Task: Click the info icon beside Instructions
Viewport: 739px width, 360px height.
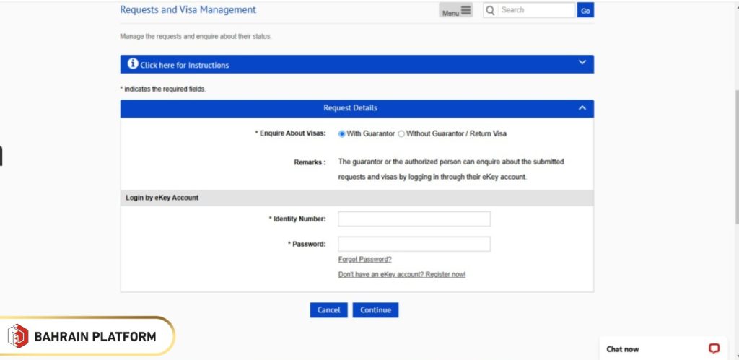Action: click(x=133, y=63)
